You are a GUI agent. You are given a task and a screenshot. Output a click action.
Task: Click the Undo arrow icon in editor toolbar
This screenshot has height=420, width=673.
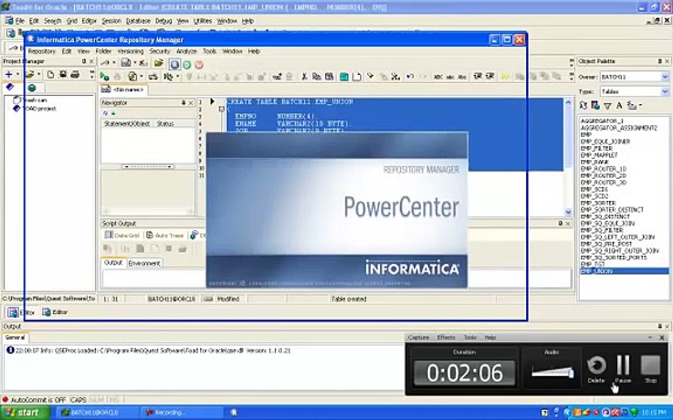pos(410,77)
